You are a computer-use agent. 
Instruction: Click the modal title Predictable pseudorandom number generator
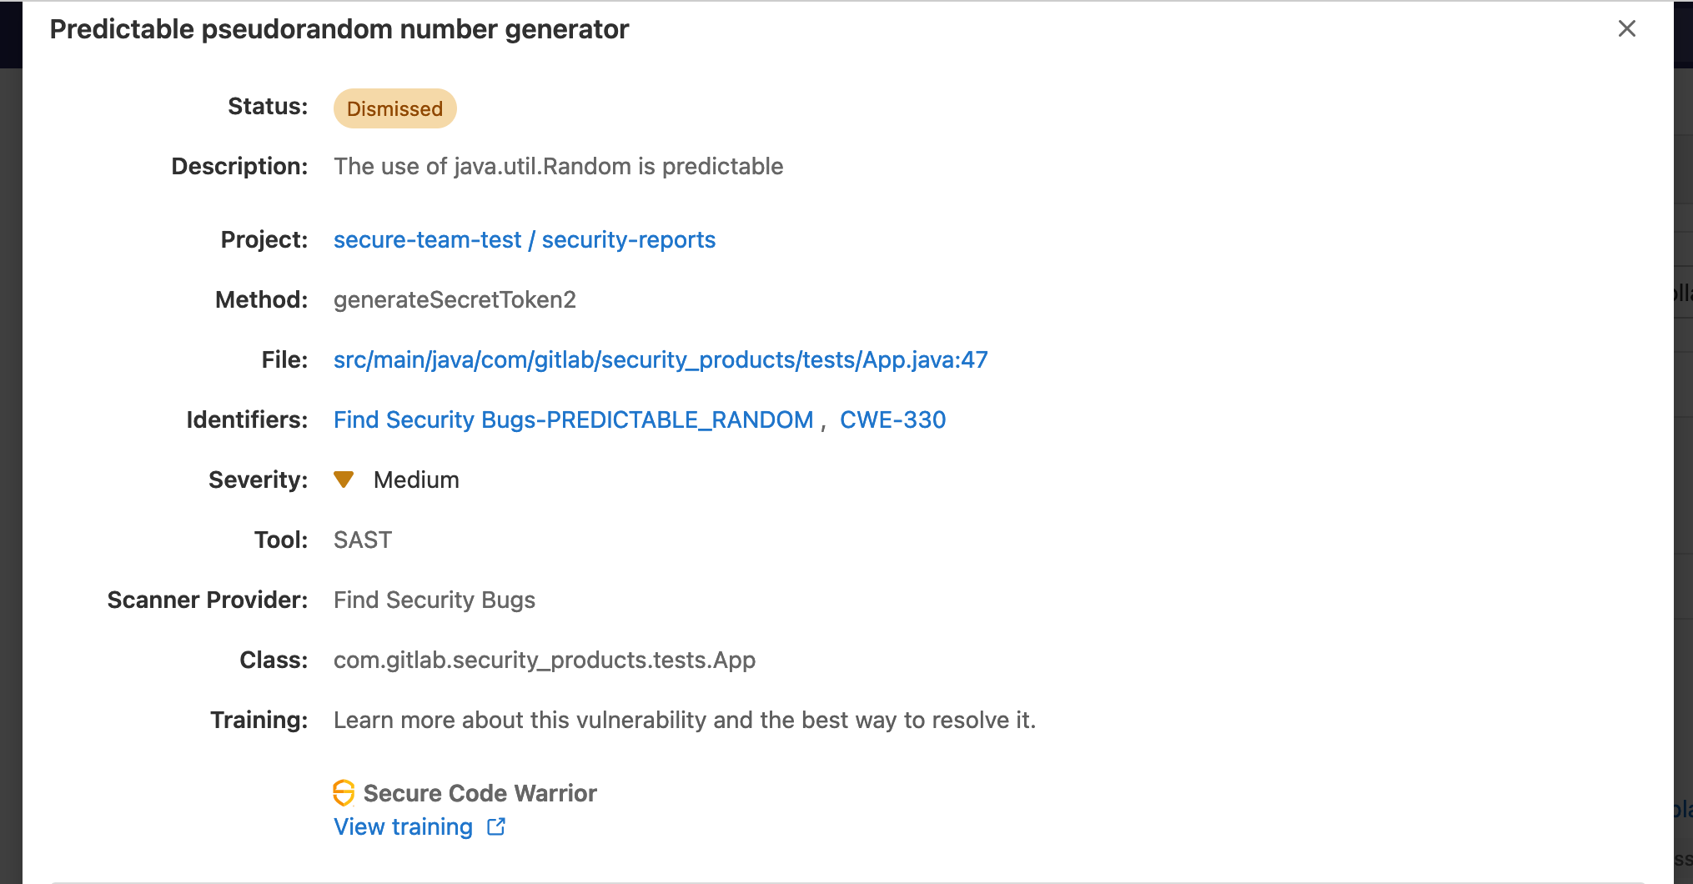click(x=339, y=28)
